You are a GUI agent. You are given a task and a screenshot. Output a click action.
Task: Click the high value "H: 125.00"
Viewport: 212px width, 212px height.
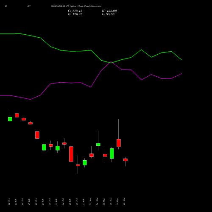(x=109, y=11)
